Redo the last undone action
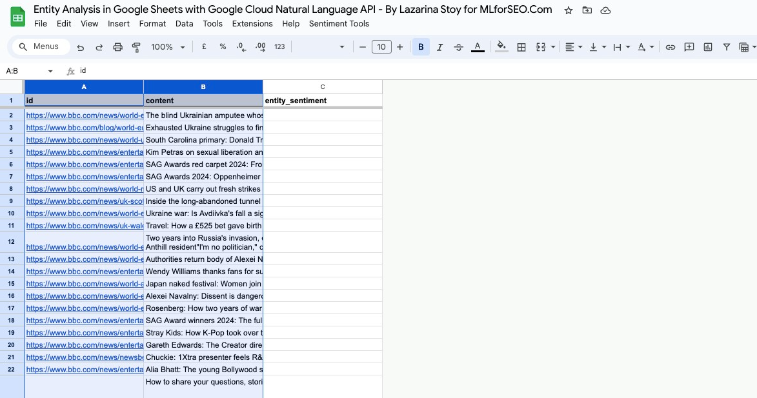This screenshot has width=757, height=398. coord(99,47)
